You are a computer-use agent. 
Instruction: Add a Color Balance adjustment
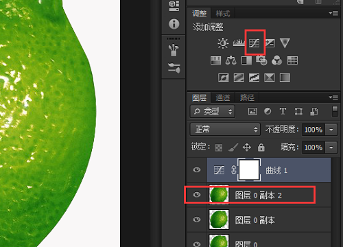tap(231, 60)
